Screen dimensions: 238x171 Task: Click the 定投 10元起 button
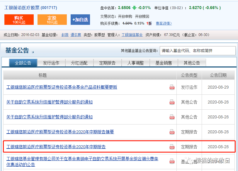(52, 20)
